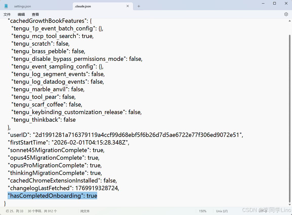Viewport: 292px width, 215px height.
Task: Click the "tengu_keybinding_customization_release" line
Action: pyautogui.click(x=76, y=112)
